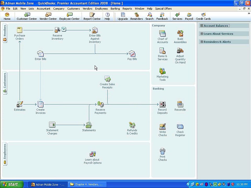The image size is (251, 188).
Task: Open Create Invoices
Action: pyautogui.click(x=40, y=104)
